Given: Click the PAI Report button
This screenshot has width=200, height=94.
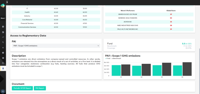Looking at the screenshot, I should coord(40,88).
